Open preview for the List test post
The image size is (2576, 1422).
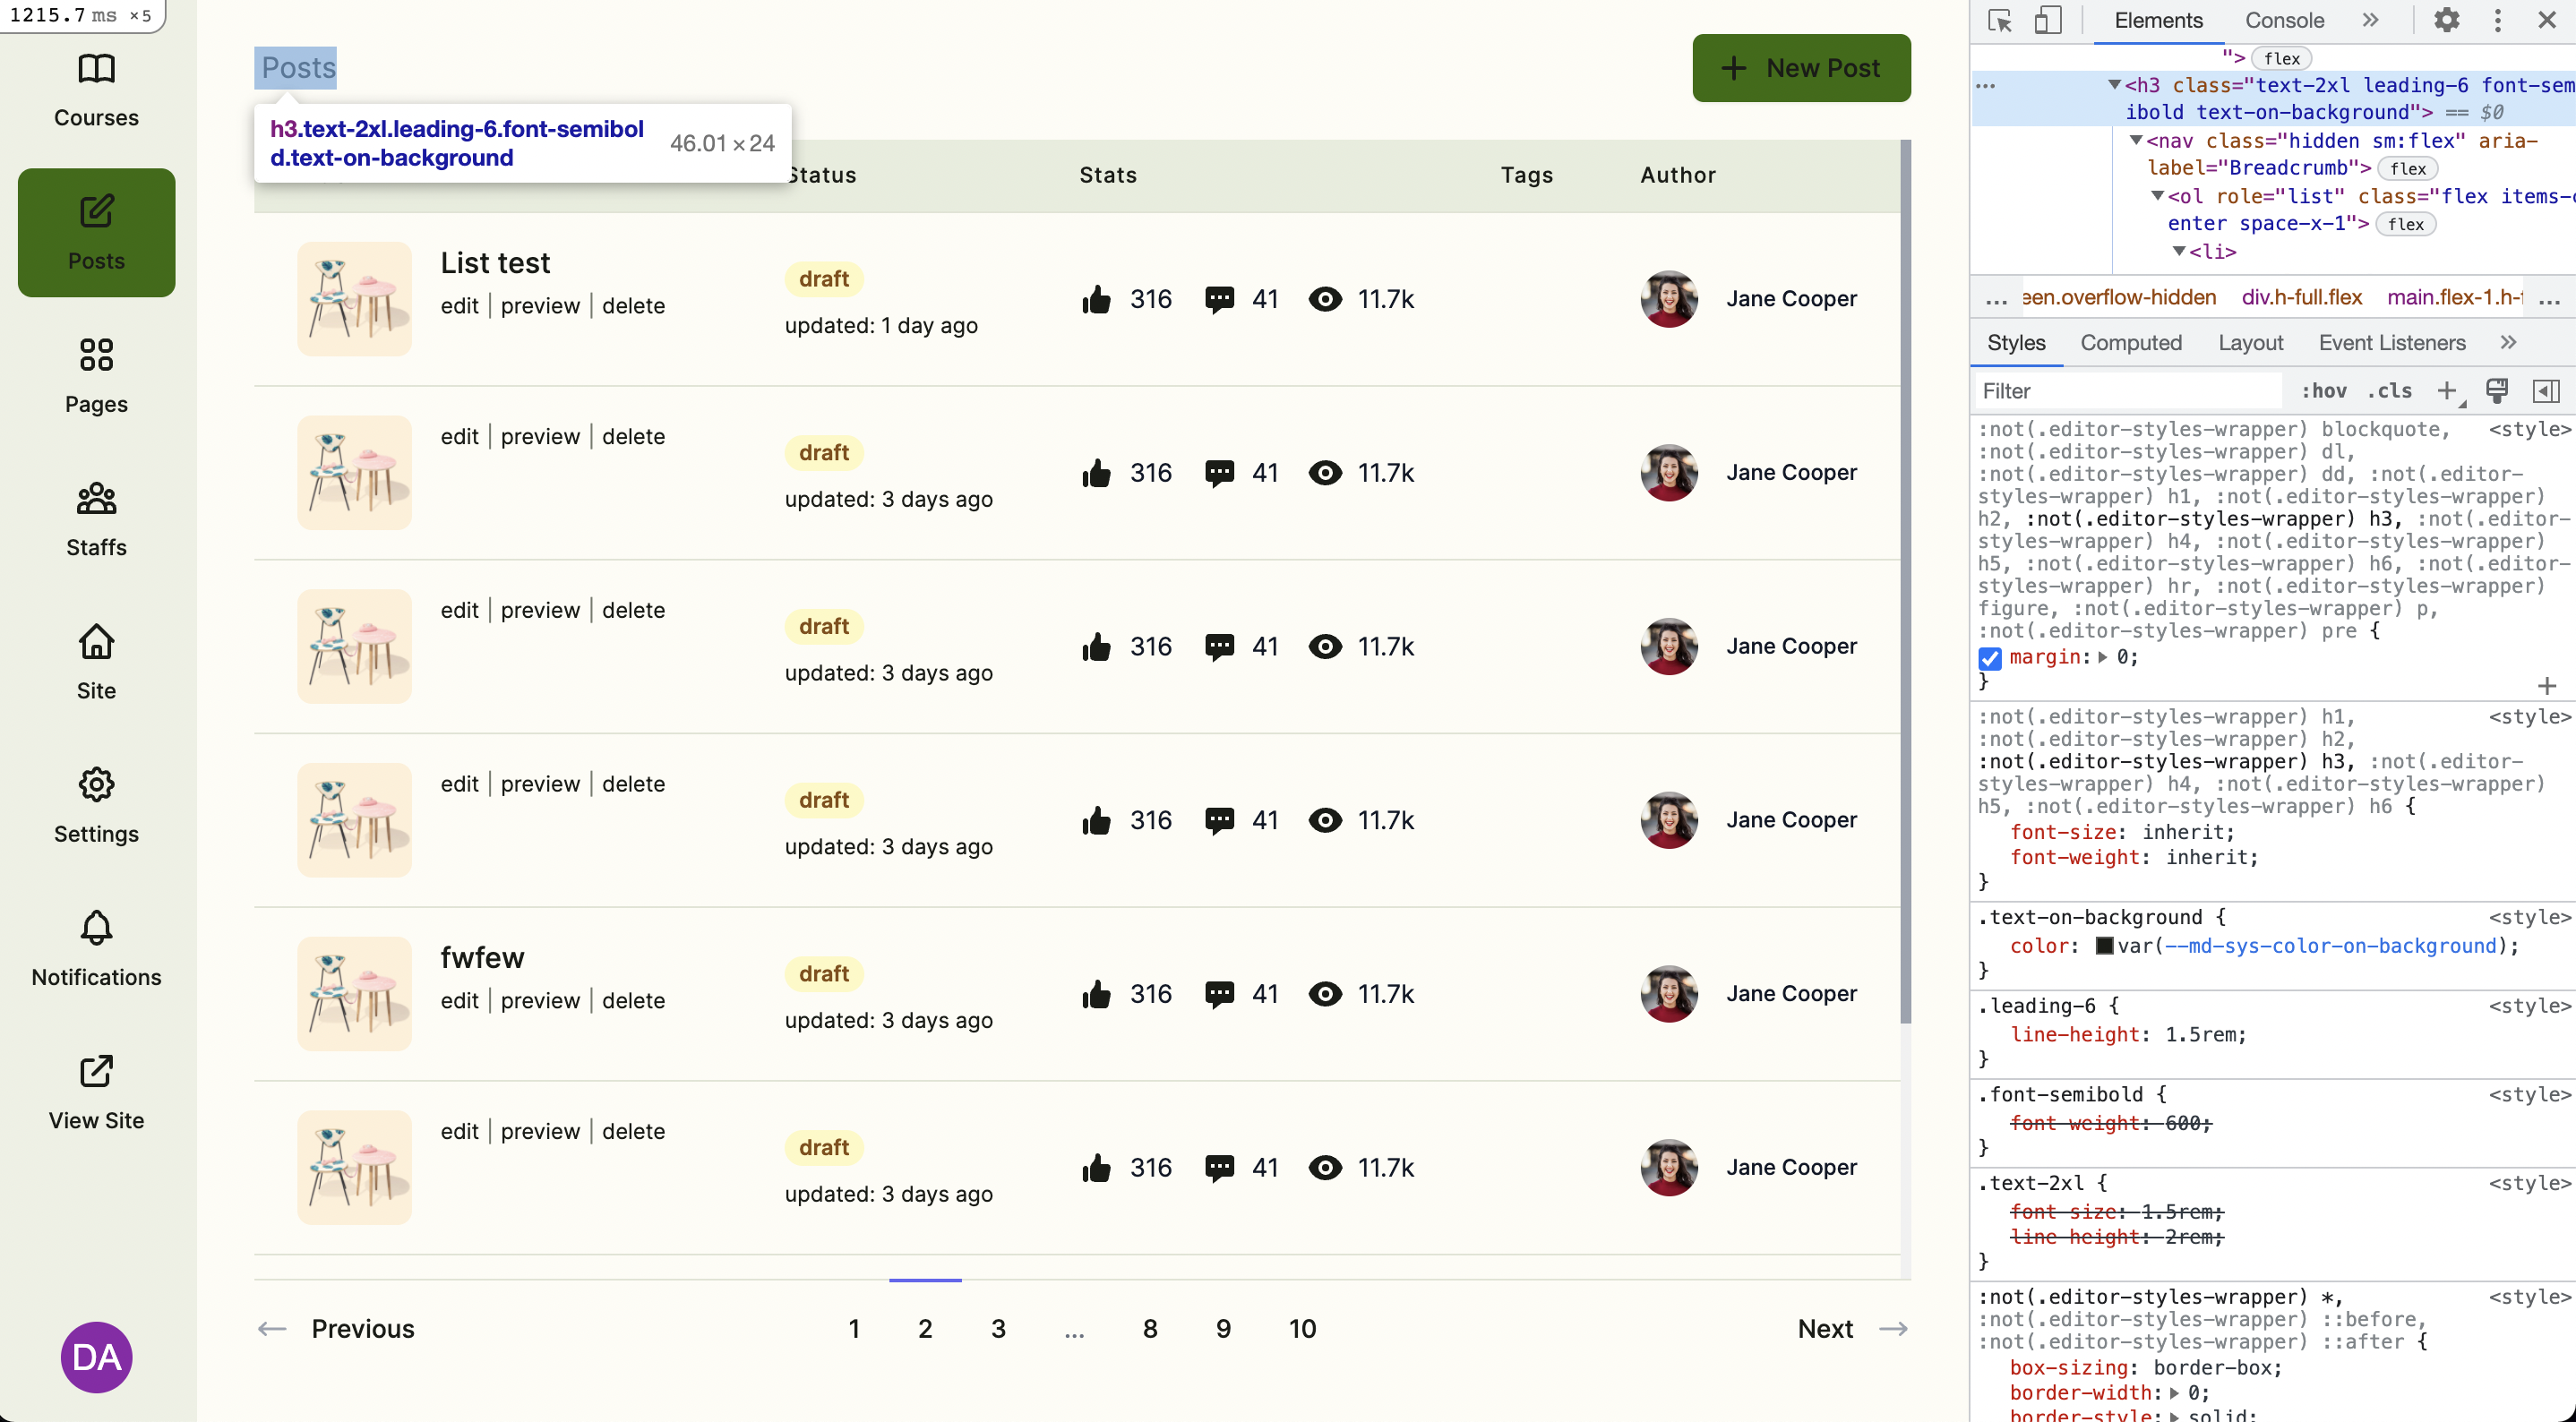[x=539, y=305]
